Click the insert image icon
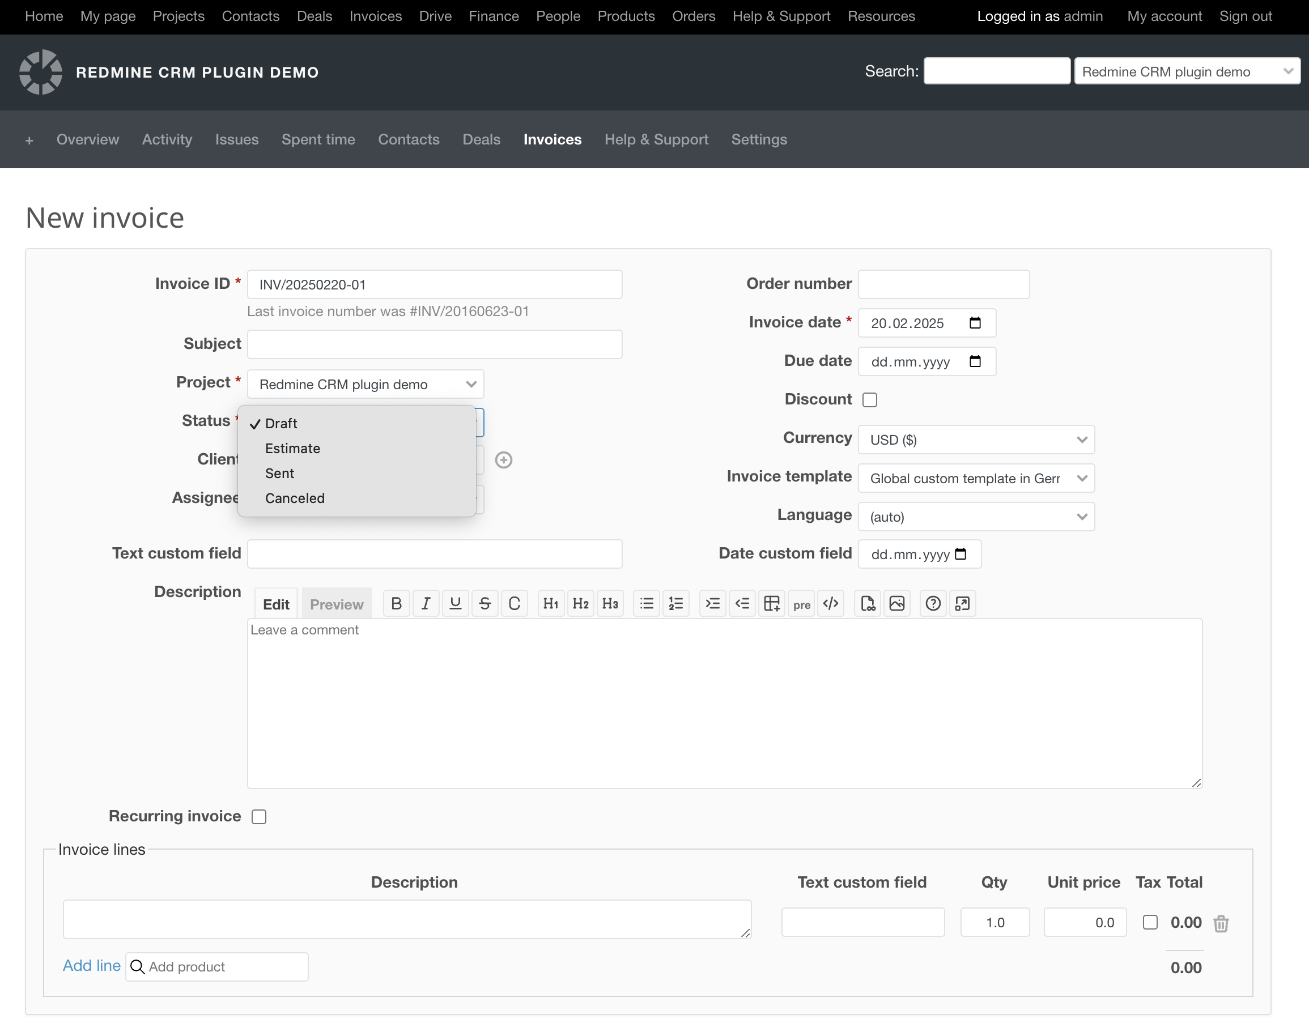 click(x=896, y=603)
